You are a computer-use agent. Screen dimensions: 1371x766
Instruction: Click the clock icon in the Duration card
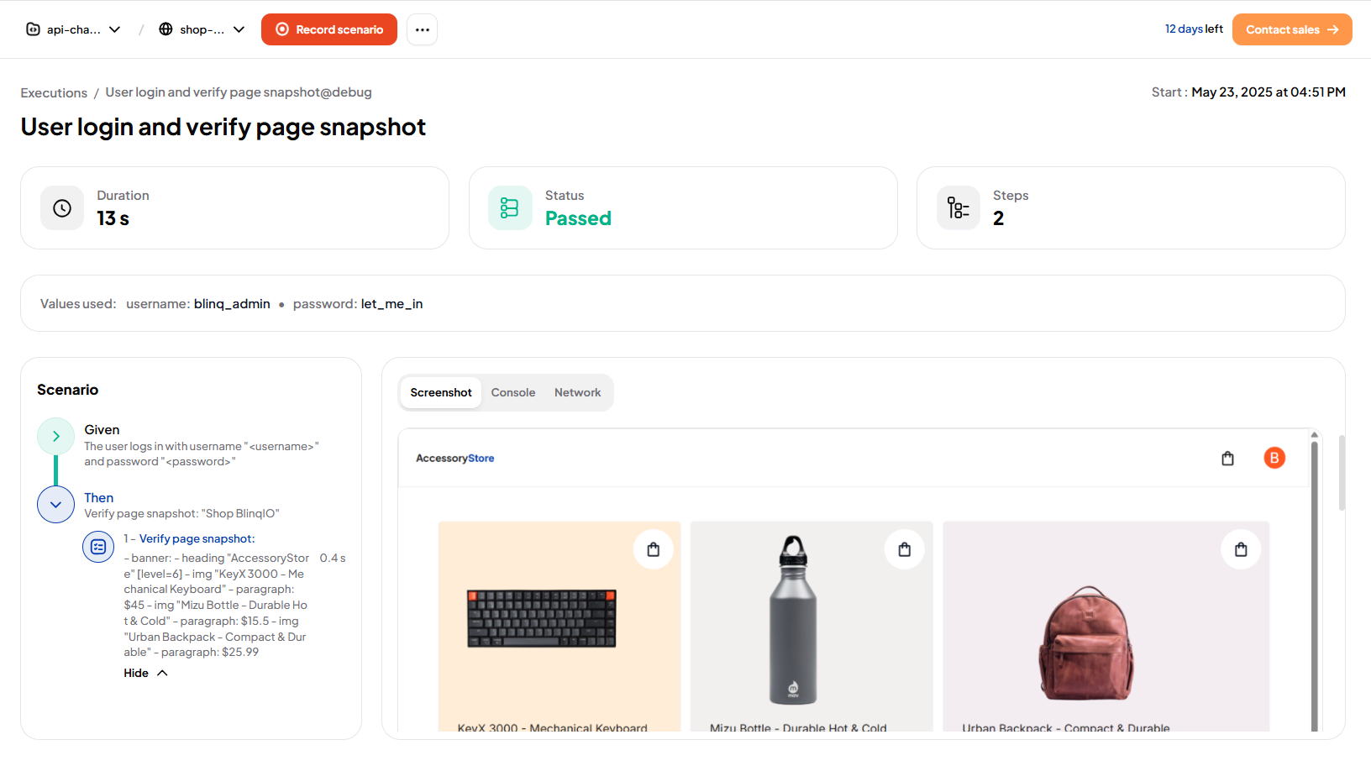[61, 207]
